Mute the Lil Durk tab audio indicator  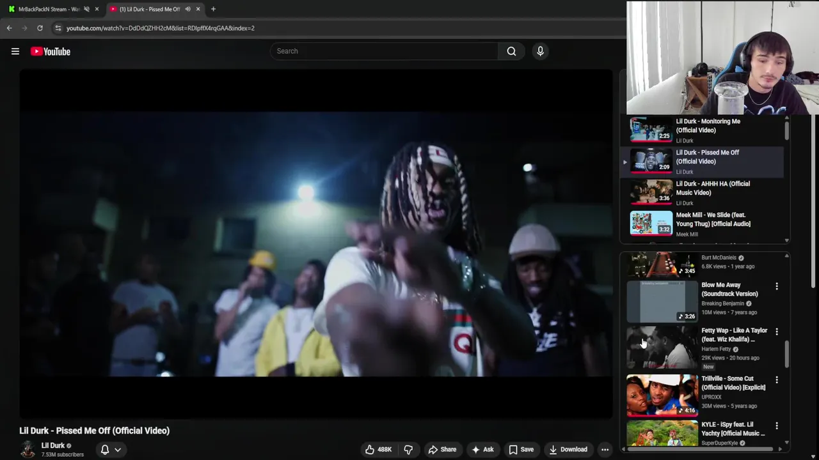coord(187,9)
